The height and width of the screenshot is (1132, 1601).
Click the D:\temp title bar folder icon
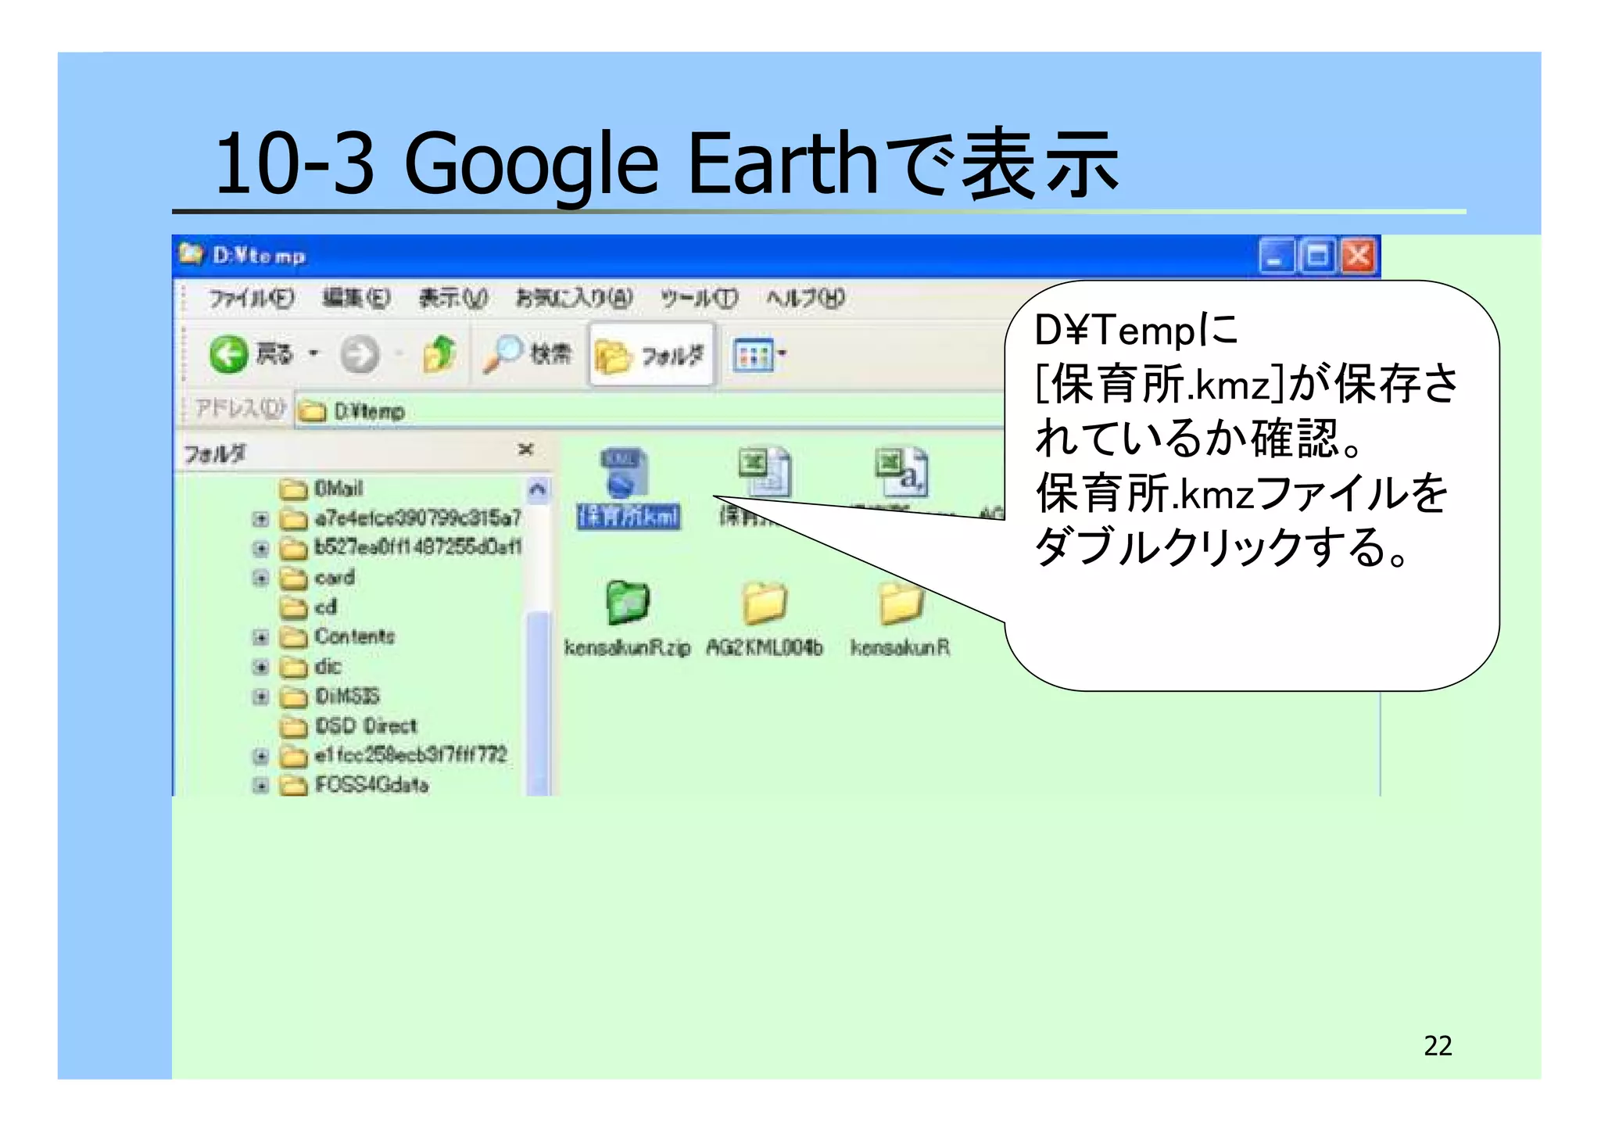[191, 254]
